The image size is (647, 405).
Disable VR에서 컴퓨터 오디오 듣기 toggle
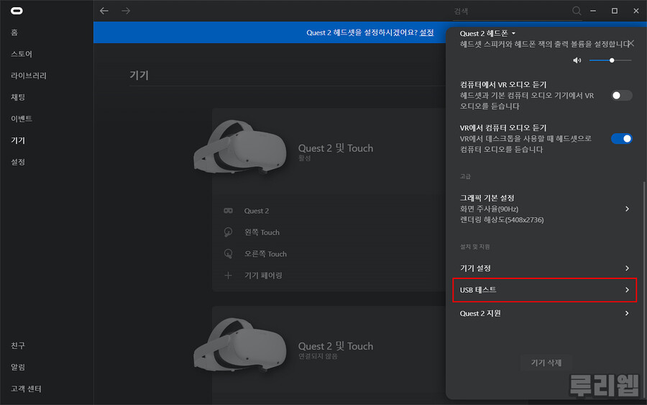tap(621, 139)
